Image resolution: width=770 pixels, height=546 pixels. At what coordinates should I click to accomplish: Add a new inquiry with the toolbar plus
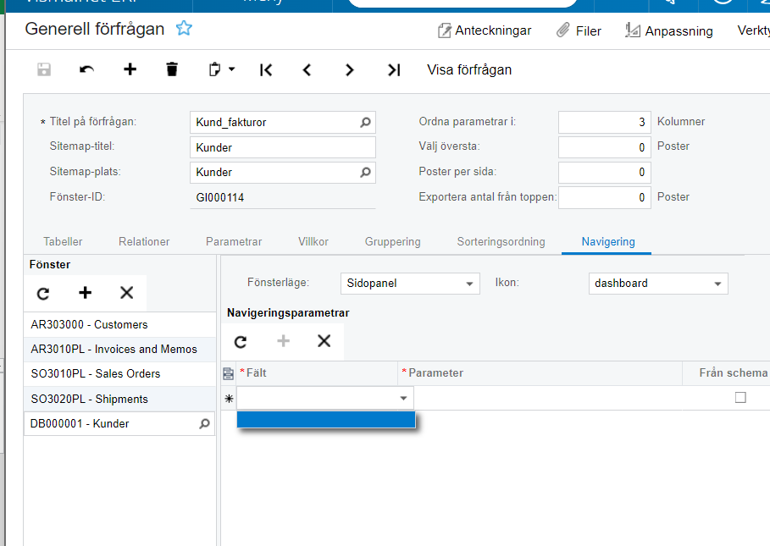click(x=130, y=69)
